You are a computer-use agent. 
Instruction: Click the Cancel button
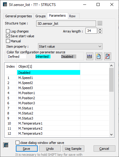104,149
